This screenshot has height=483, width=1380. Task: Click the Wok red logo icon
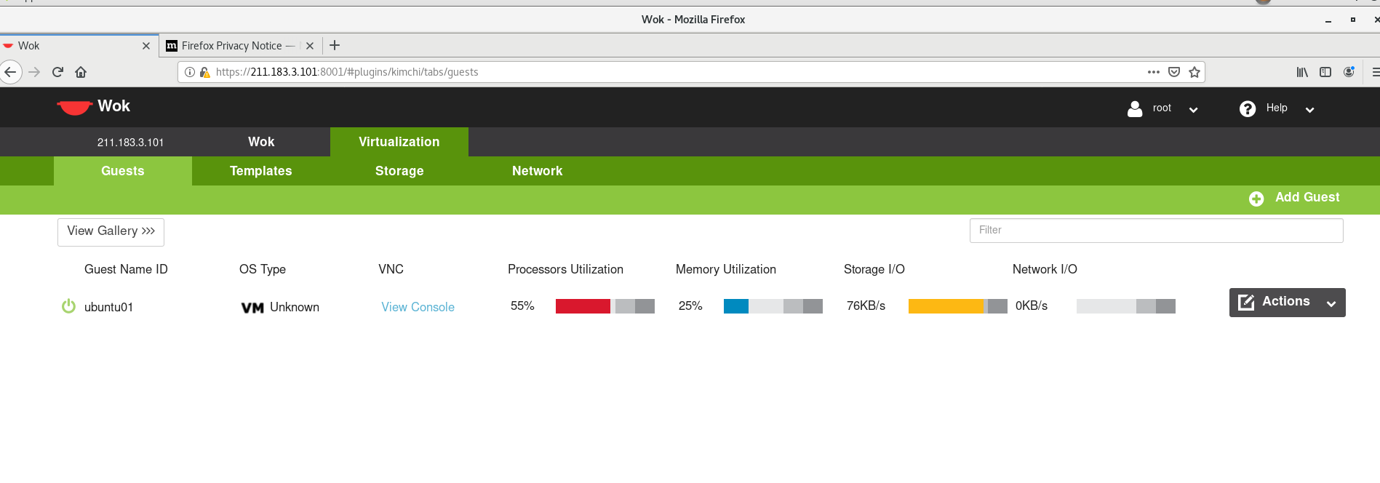coord(74,107)
